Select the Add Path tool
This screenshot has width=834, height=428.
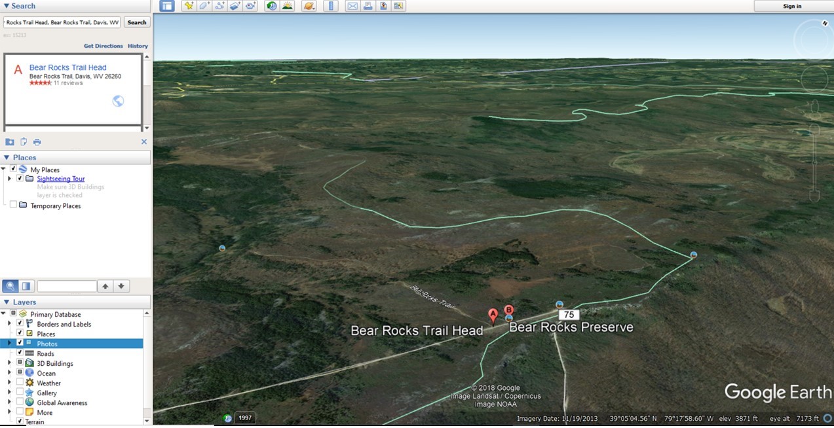(x=220, y=6)
